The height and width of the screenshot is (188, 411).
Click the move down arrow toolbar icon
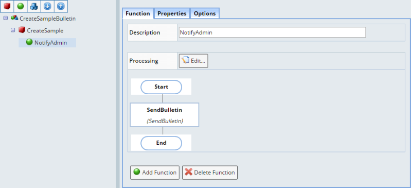[x=47, y=6]
